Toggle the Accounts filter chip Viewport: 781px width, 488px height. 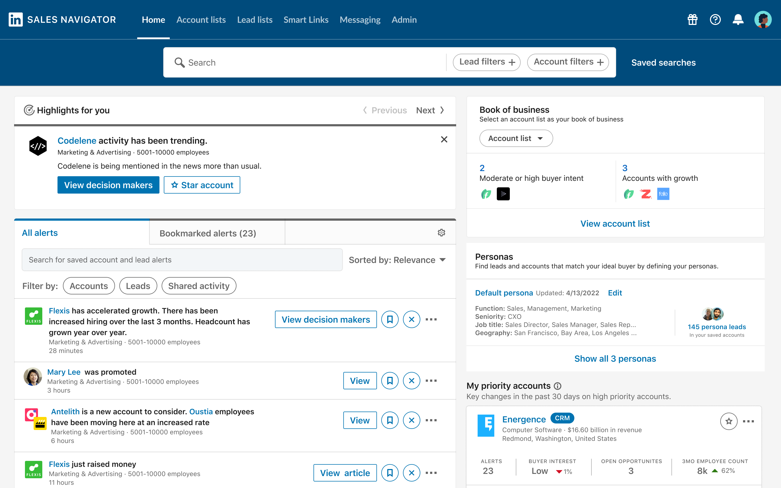tap(89, 286)
